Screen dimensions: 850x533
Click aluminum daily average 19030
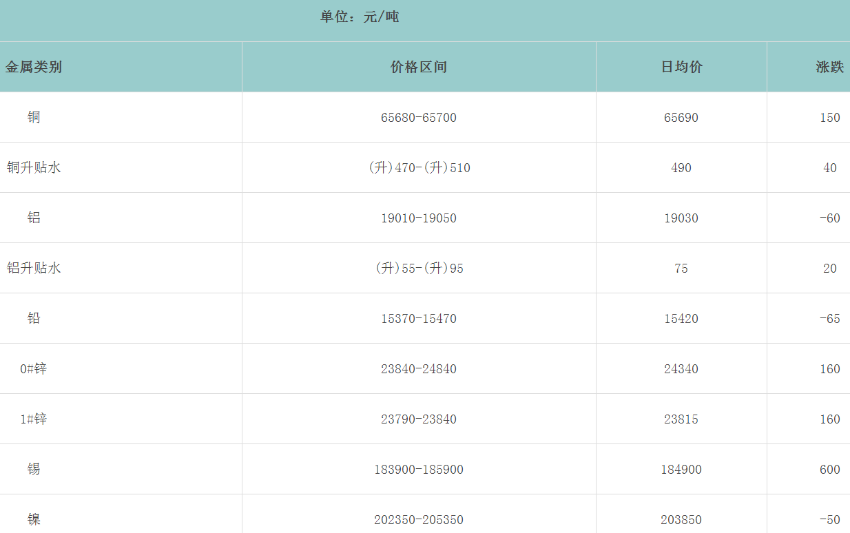(681, 218)
